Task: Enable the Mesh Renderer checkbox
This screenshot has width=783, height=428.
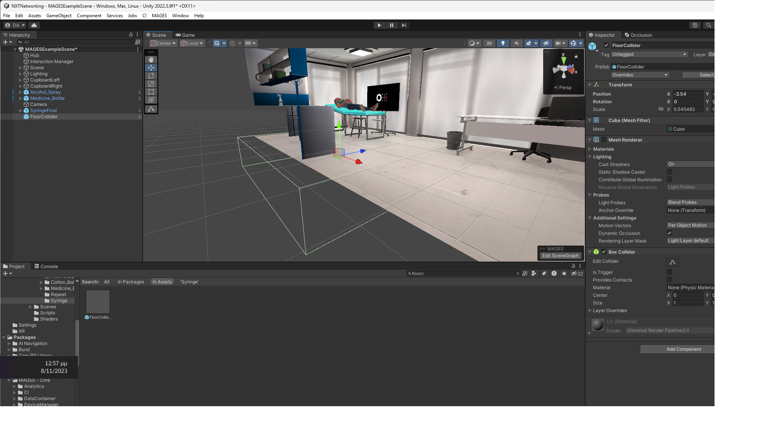Action: pyautogui.click(x=604, y=140)
